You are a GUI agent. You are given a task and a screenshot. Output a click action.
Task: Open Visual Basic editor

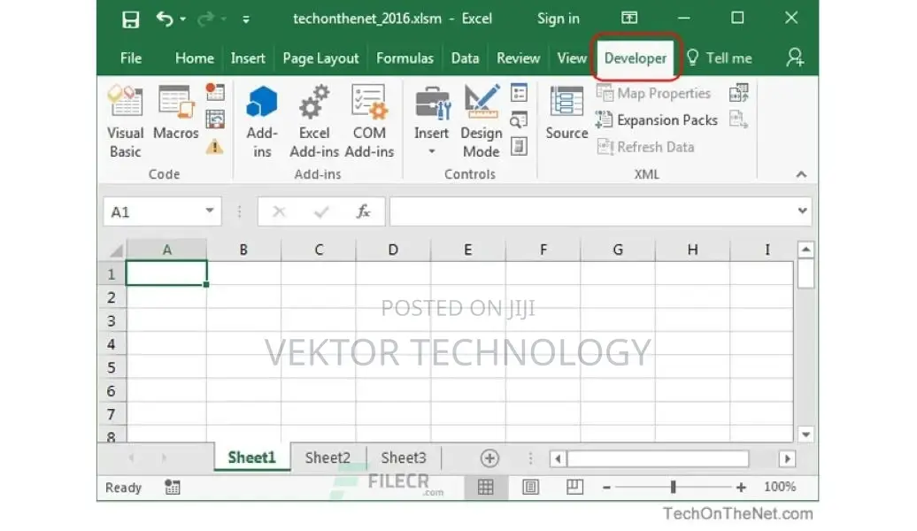point(125,122)
